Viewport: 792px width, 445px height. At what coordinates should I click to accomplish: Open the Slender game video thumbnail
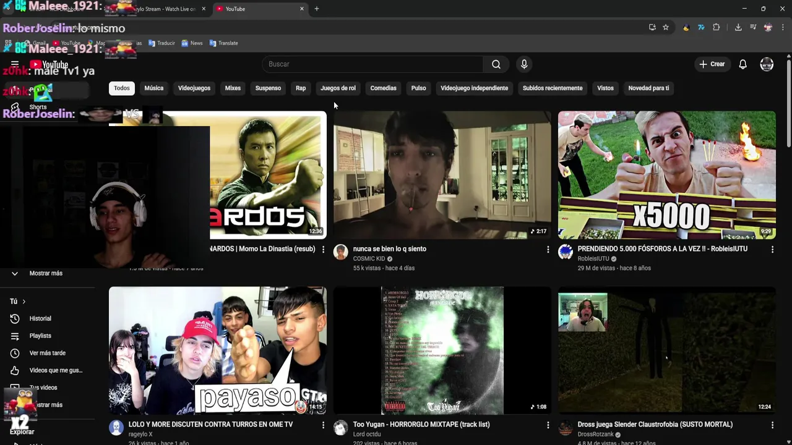(x=667, y=350)
